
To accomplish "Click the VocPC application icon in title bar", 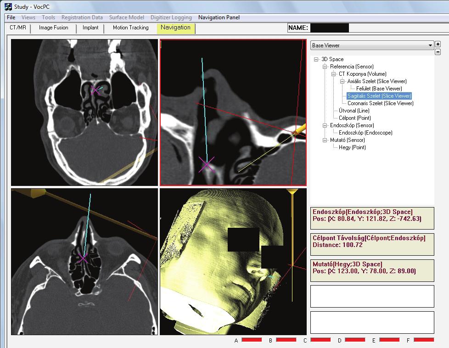I will (8, 6).
